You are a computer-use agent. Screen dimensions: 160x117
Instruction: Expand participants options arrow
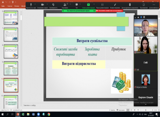[70, 4]
